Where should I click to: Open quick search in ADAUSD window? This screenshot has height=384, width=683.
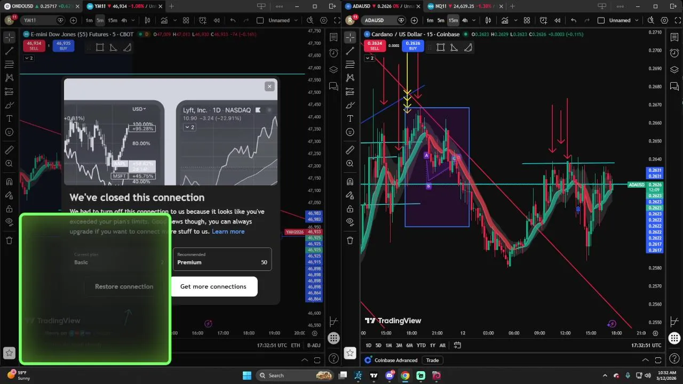[x=650, y=20]
